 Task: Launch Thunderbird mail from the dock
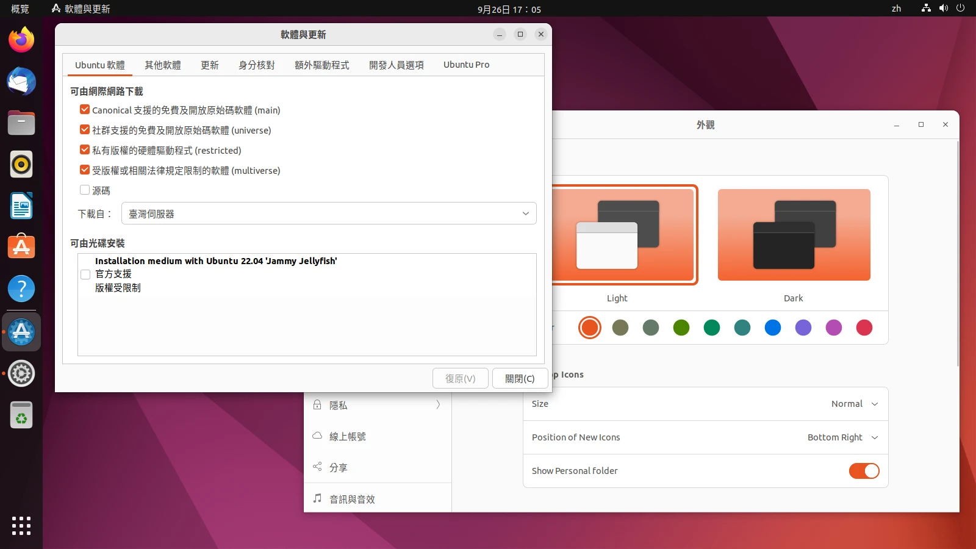[21, 82]
